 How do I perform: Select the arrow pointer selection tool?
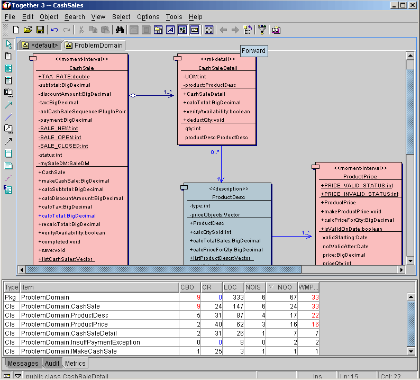(x=8, y=44)
